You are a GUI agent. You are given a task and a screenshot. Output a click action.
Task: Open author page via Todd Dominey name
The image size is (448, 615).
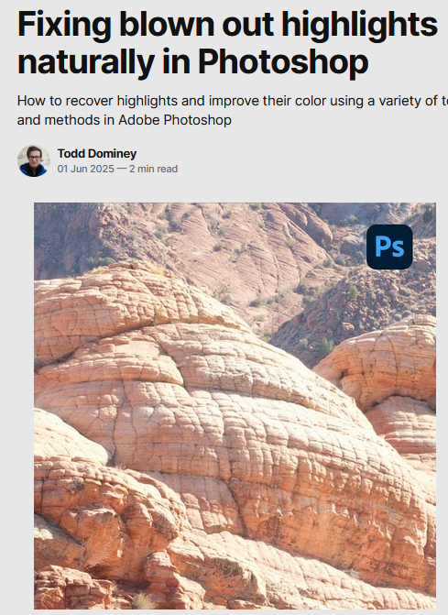click(97, 153)
